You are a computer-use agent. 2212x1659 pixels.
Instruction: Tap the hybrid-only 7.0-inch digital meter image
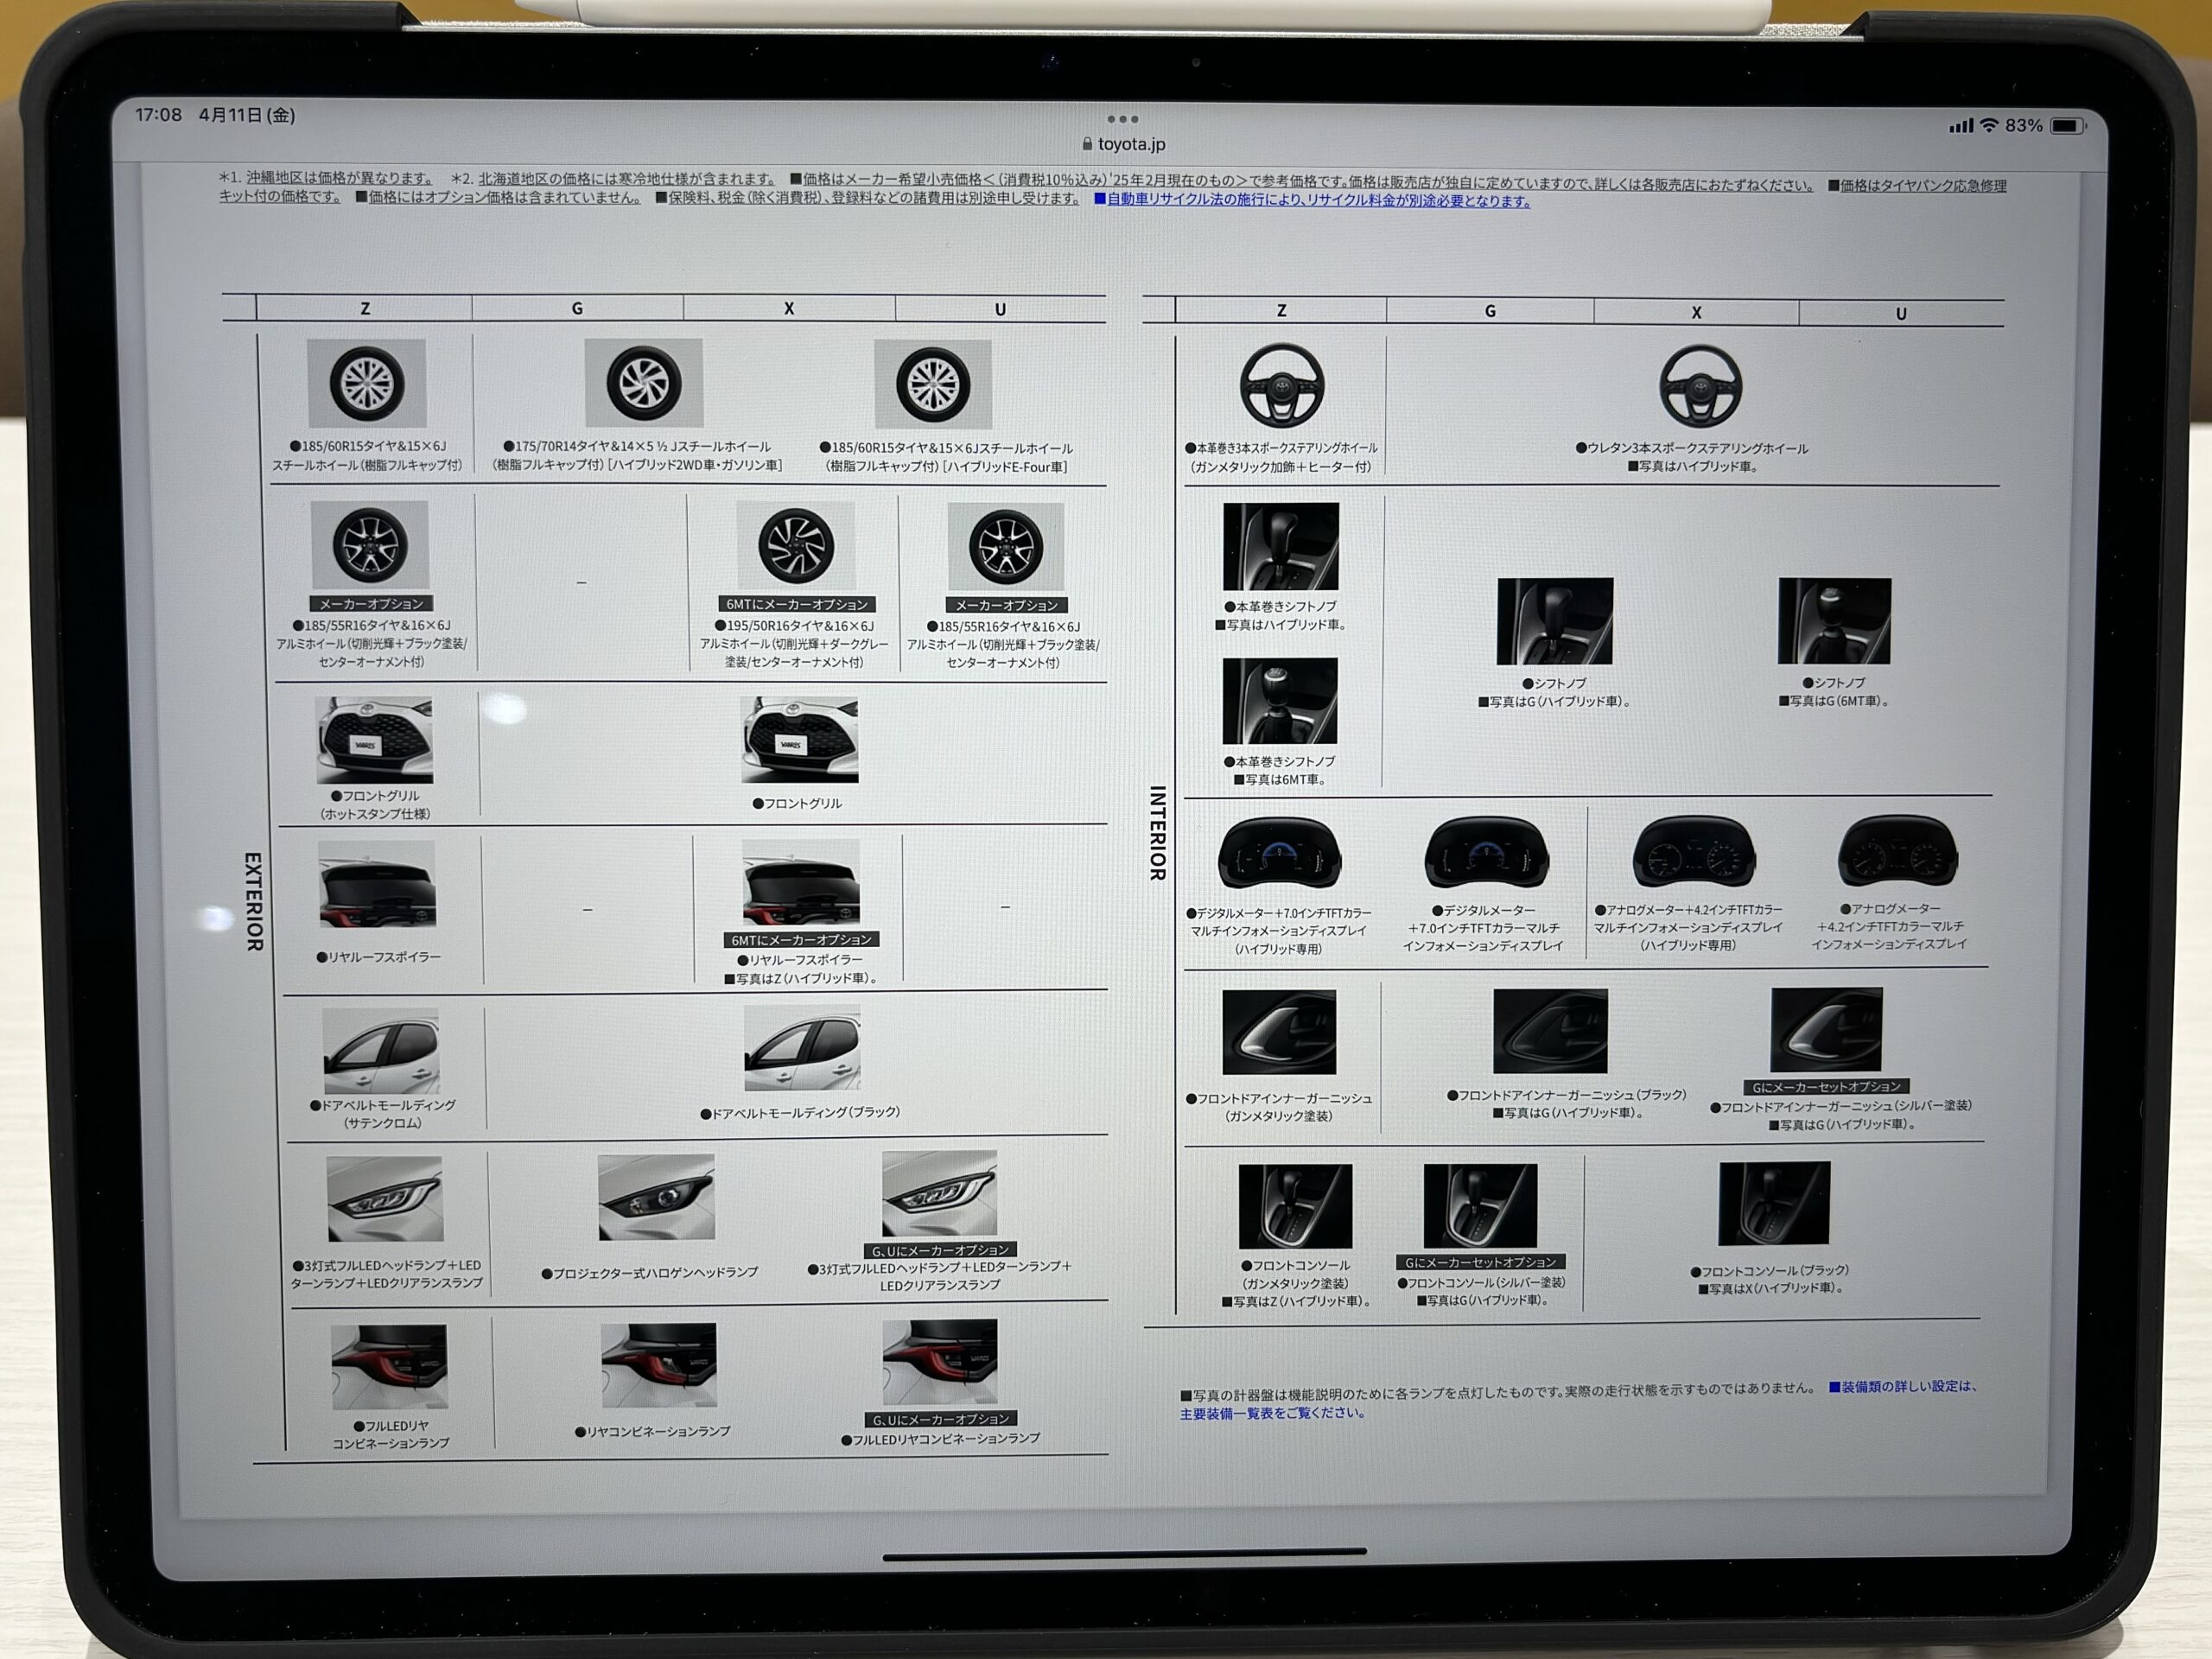[1279, 853]
